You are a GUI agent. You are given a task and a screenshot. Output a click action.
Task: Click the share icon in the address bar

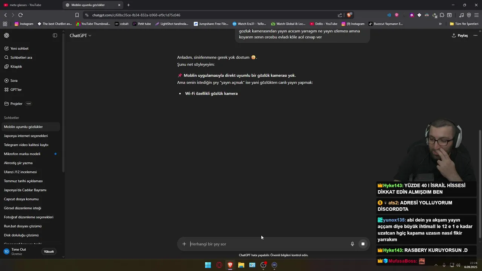click(340, 15)
